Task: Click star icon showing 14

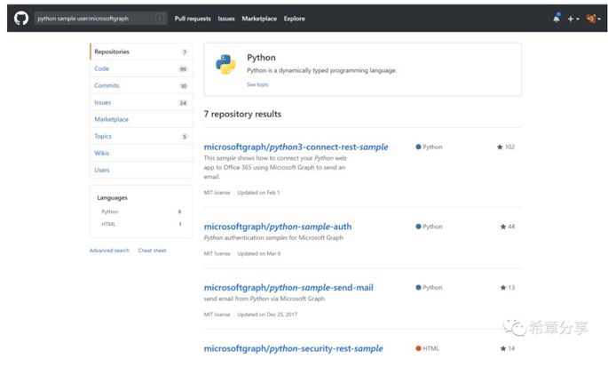Action: [503, 348]
